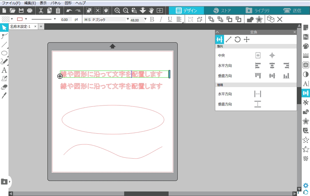
Task: Expand the font size 48.00 dropdown
Action: tap(145, 19)
